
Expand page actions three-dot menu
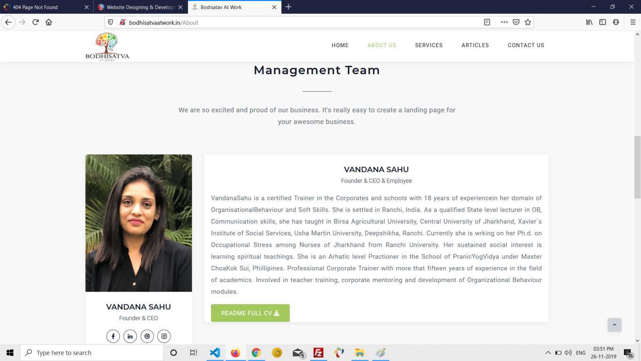click(x=504, y=22)
